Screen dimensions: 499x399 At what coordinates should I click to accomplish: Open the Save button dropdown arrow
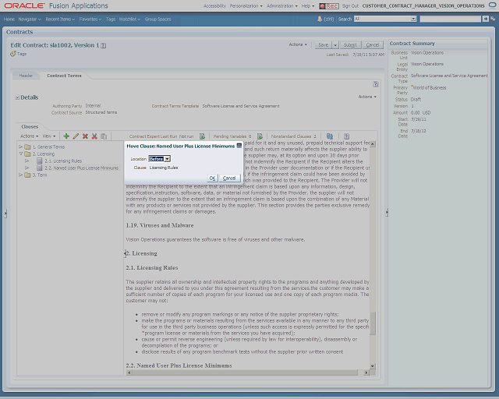pyautogui.click(x=335, y=45)
